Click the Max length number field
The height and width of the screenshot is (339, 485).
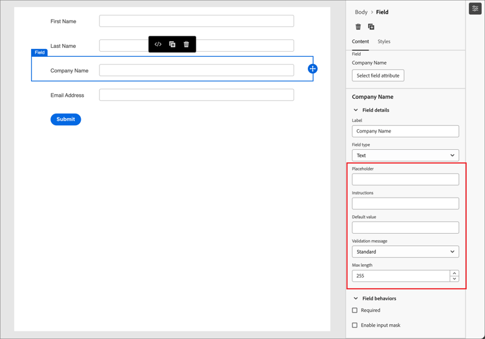point(400,276)
